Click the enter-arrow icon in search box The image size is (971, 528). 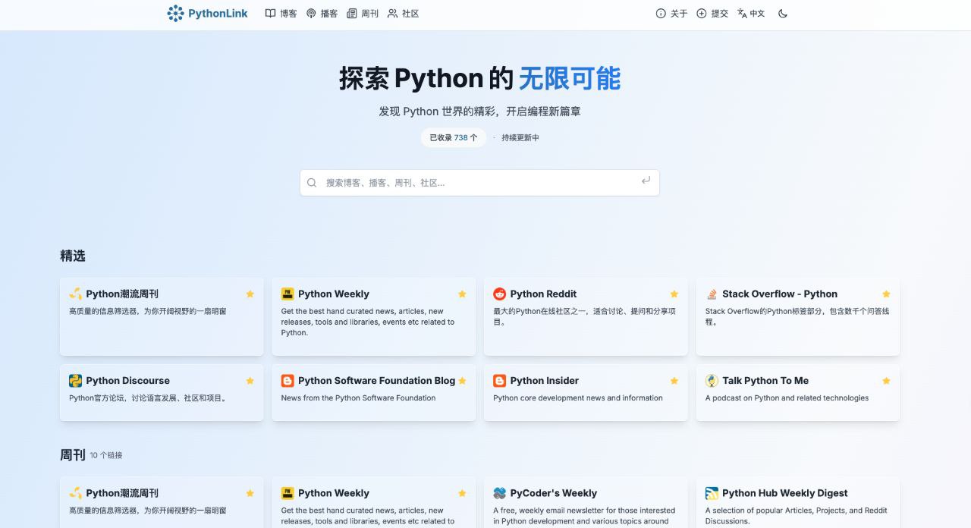646,181
